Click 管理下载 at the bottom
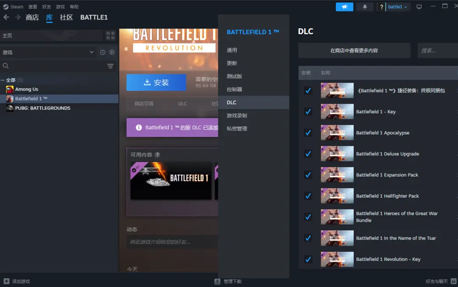458x287 pixels. click(232, 281)
